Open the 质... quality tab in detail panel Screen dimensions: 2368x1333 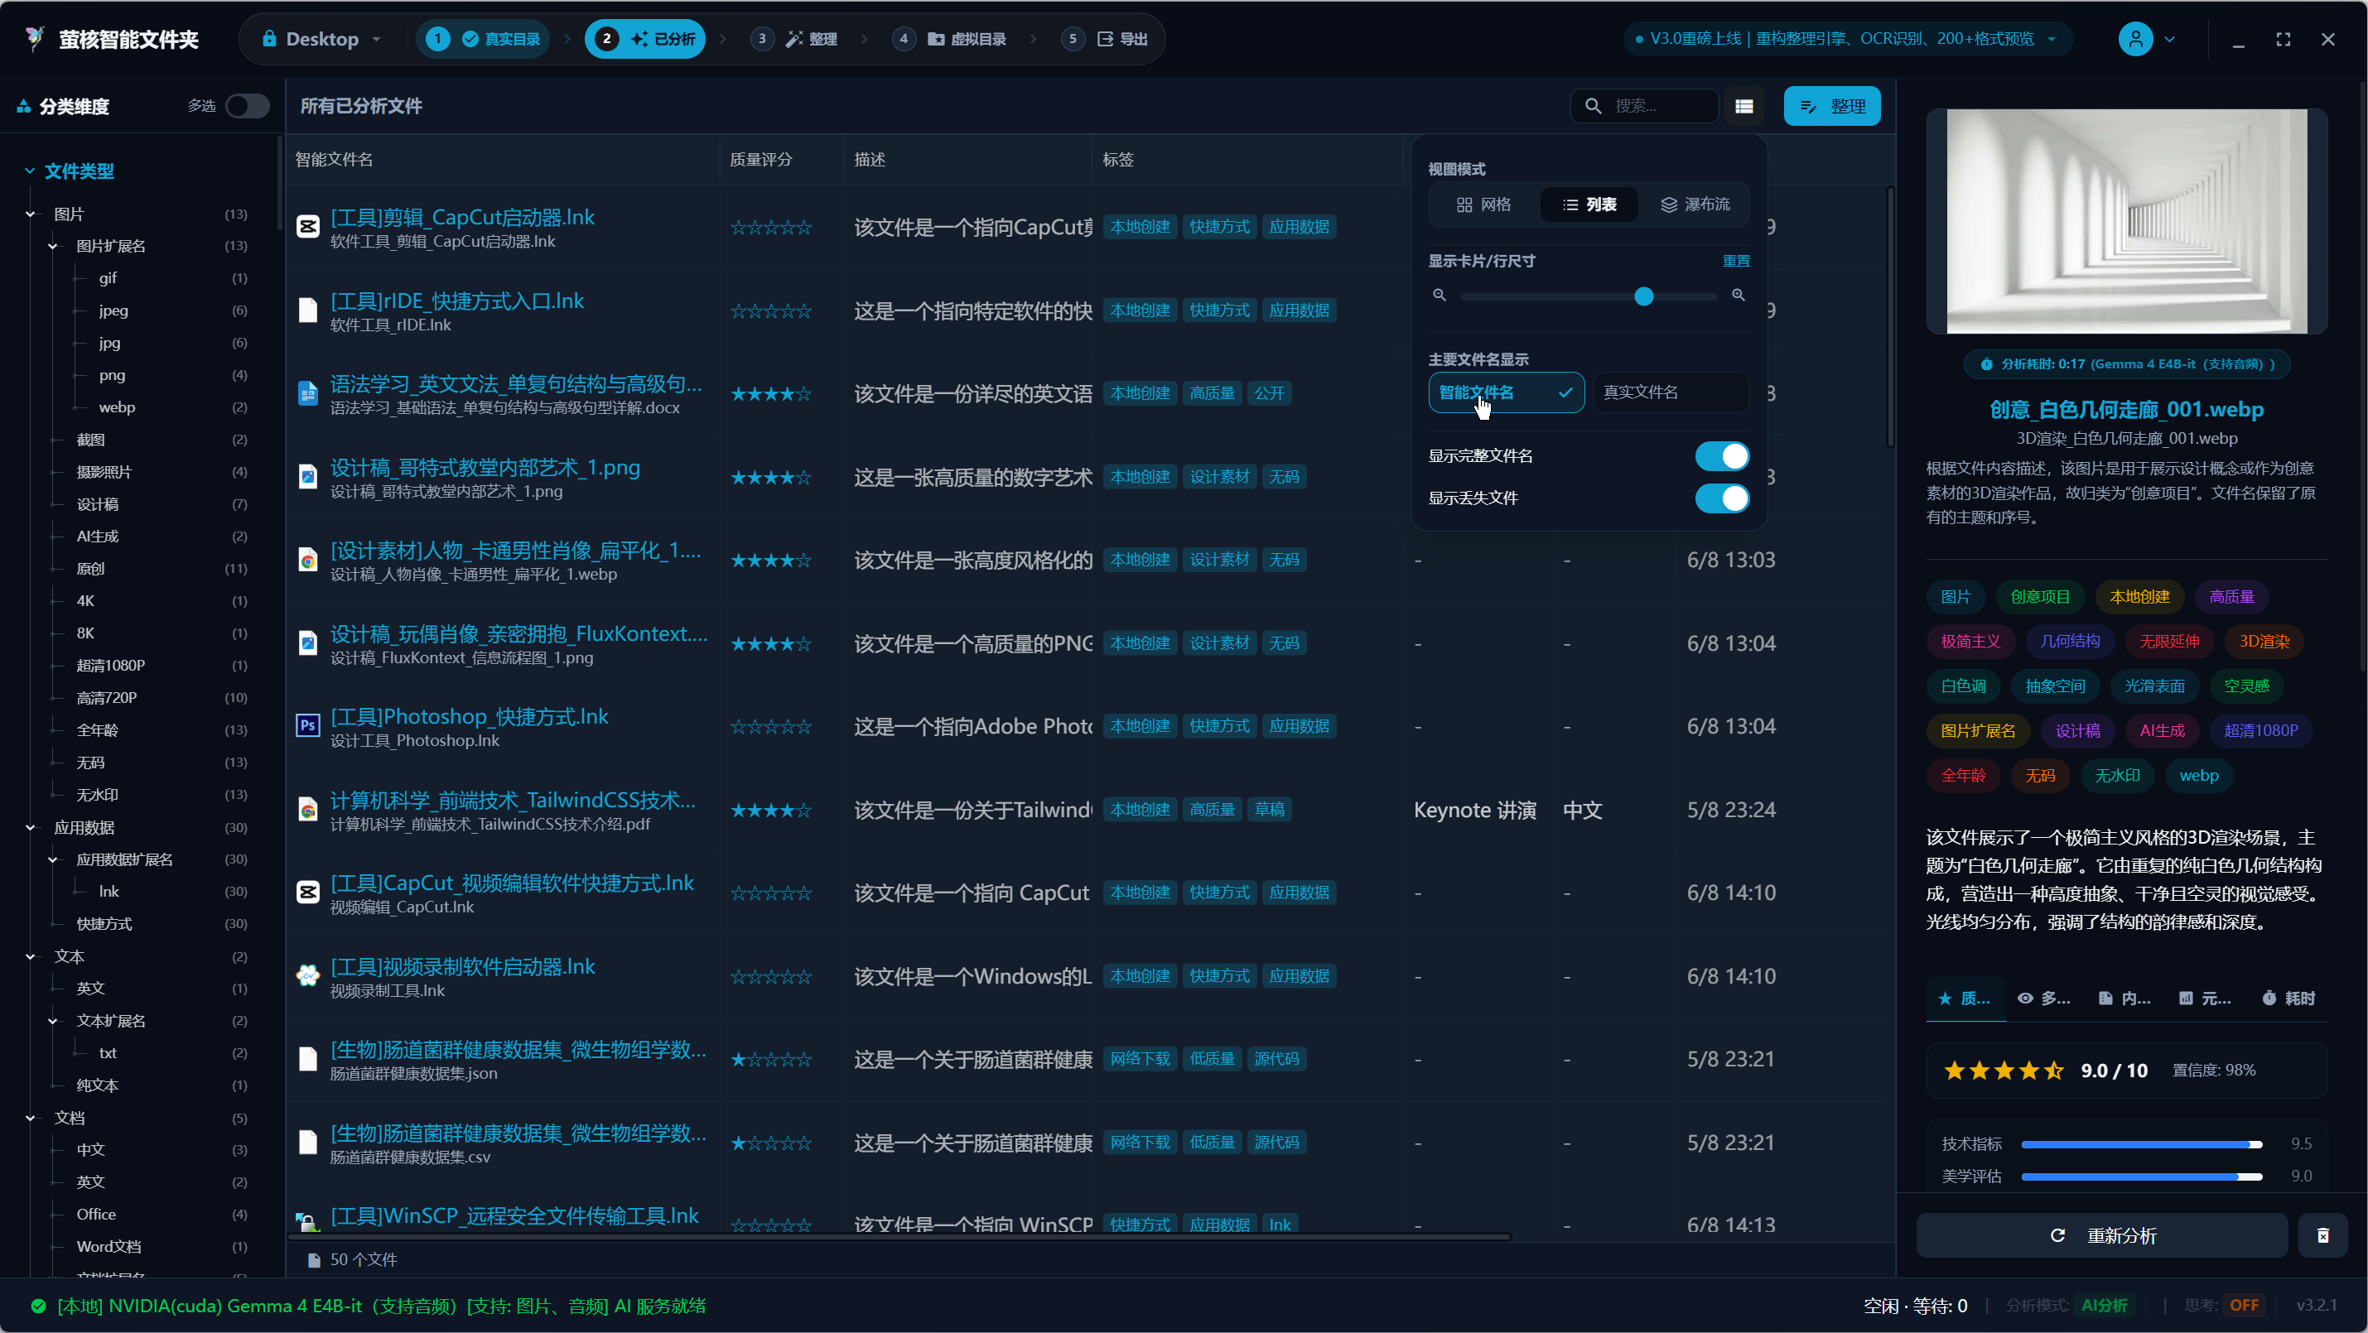click(1965, 999)
